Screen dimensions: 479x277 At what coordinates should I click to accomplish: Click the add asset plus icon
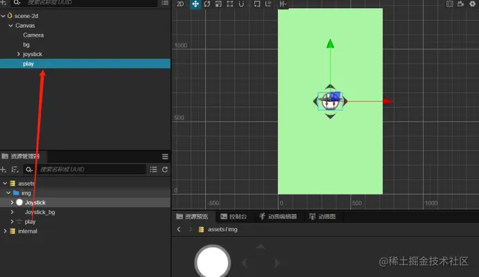[3, 170]
